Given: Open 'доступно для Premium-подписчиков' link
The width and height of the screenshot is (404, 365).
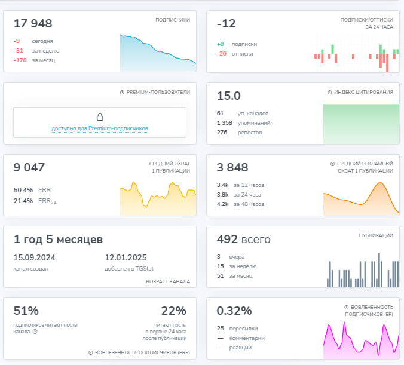Looking at the screenshot, I should tap(100, 128).
